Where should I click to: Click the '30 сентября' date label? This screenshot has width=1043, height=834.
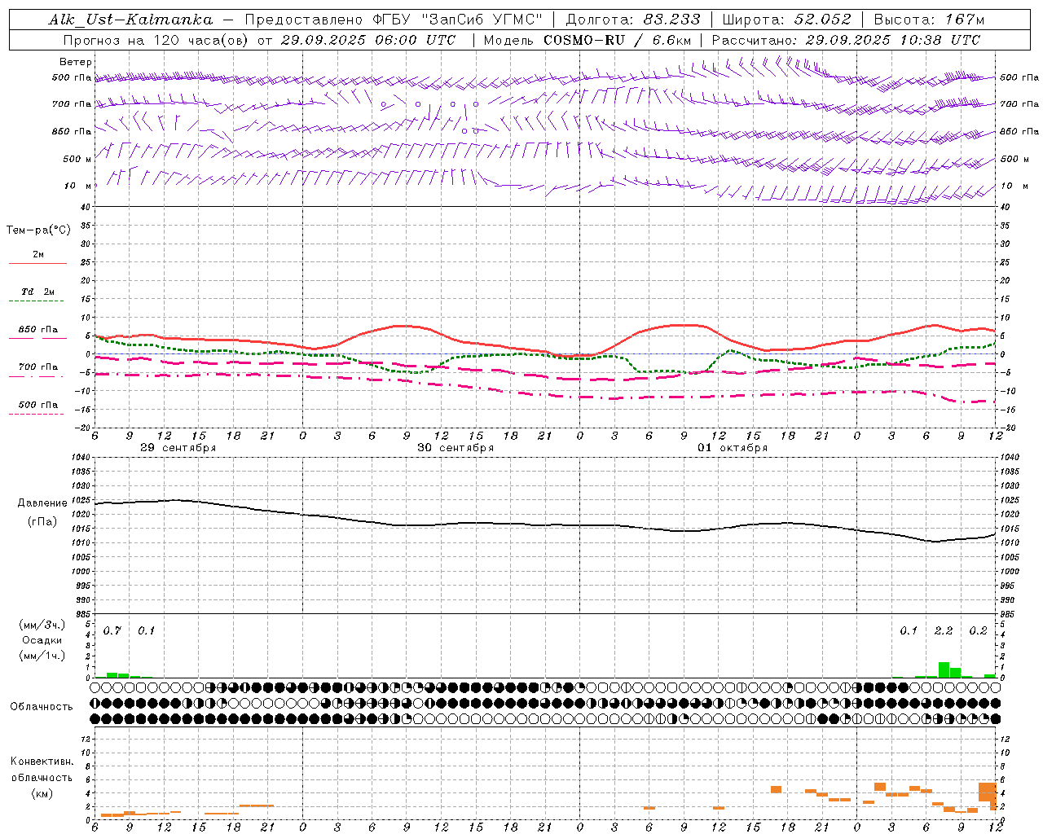[455, 448]
